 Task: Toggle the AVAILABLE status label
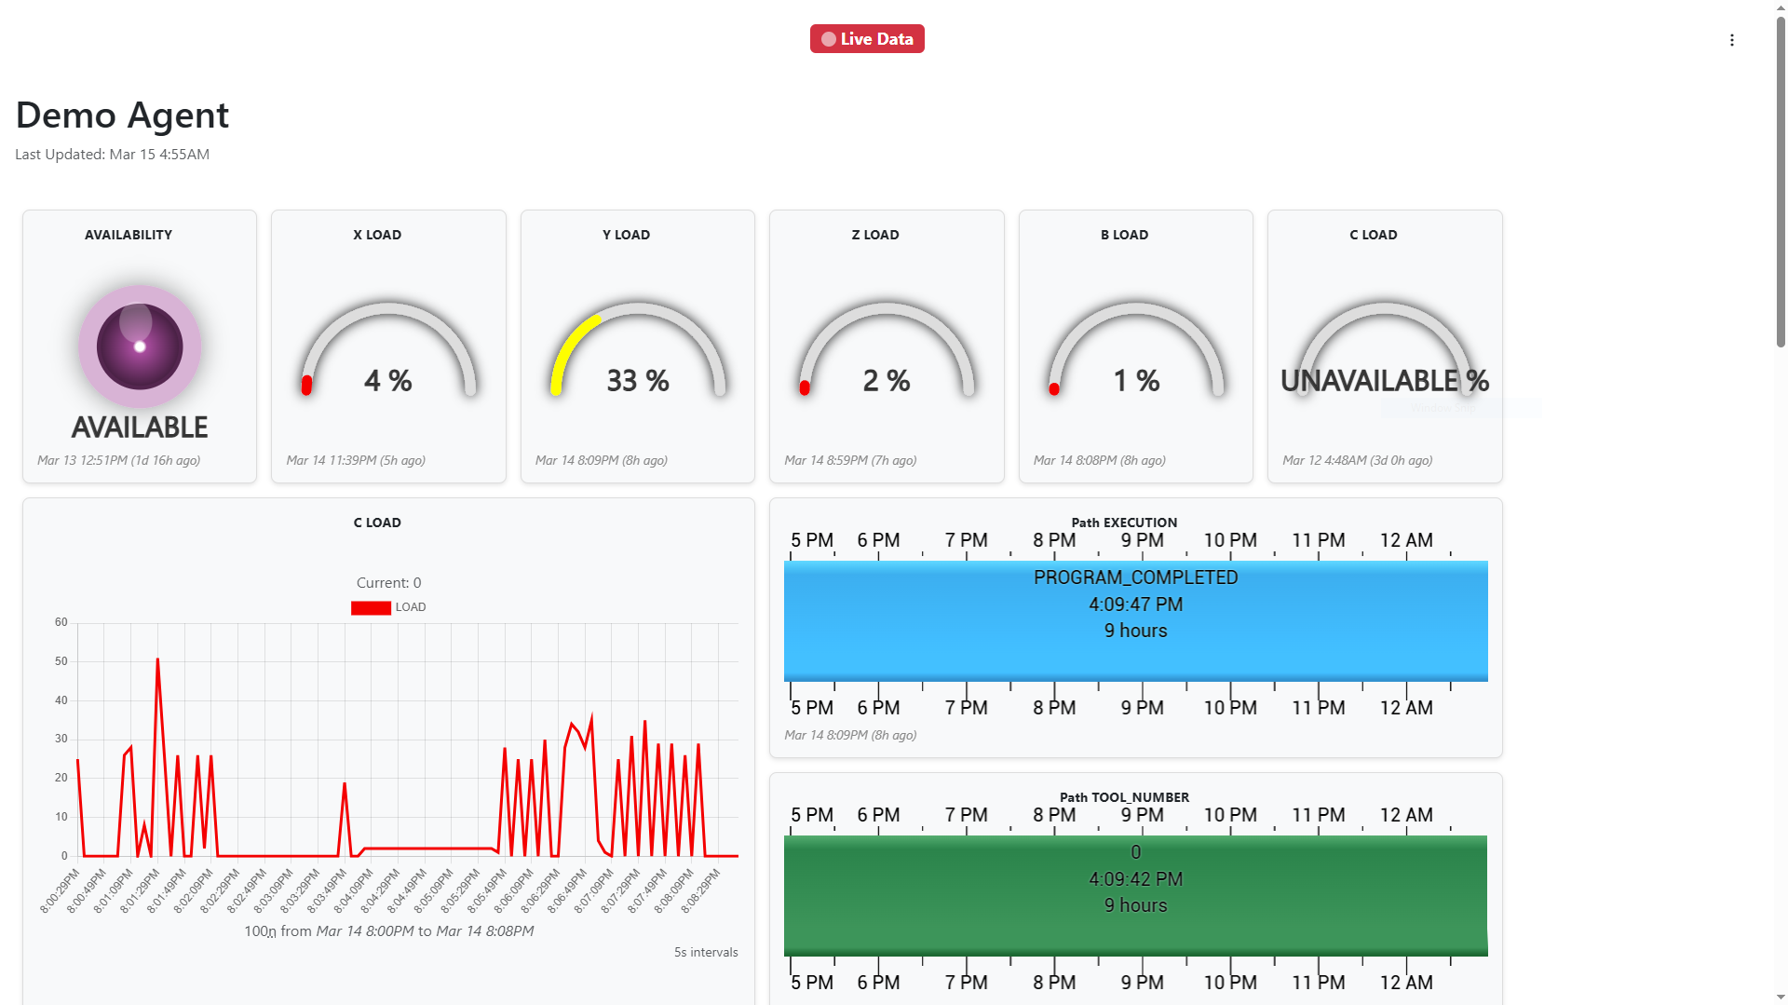click(x=139, y=428)
